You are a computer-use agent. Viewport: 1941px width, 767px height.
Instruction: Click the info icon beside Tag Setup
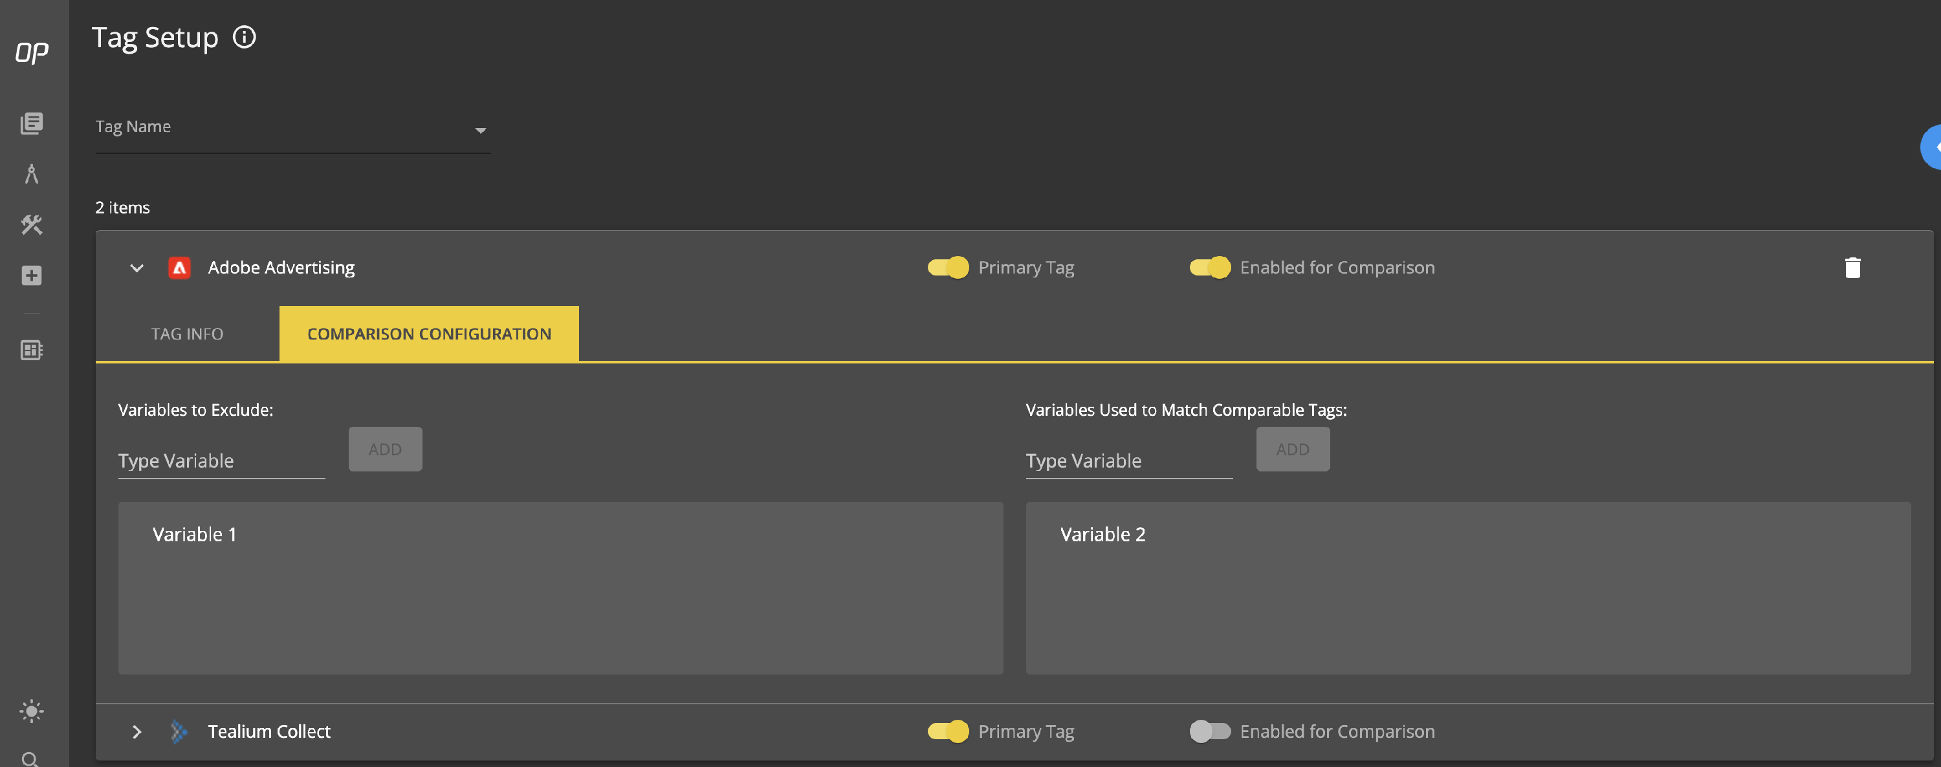coord(244,37)
